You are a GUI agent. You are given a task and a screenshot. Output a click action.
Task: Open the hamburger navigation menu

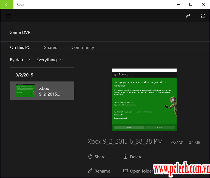coord(8,16)
